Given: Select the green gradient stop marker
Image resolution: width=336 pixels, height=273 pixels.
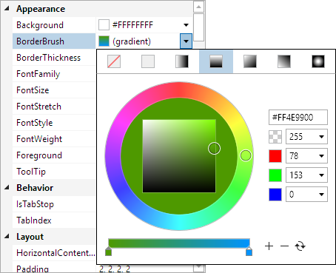Looking at the screenshot, I should tap(108, 252).
